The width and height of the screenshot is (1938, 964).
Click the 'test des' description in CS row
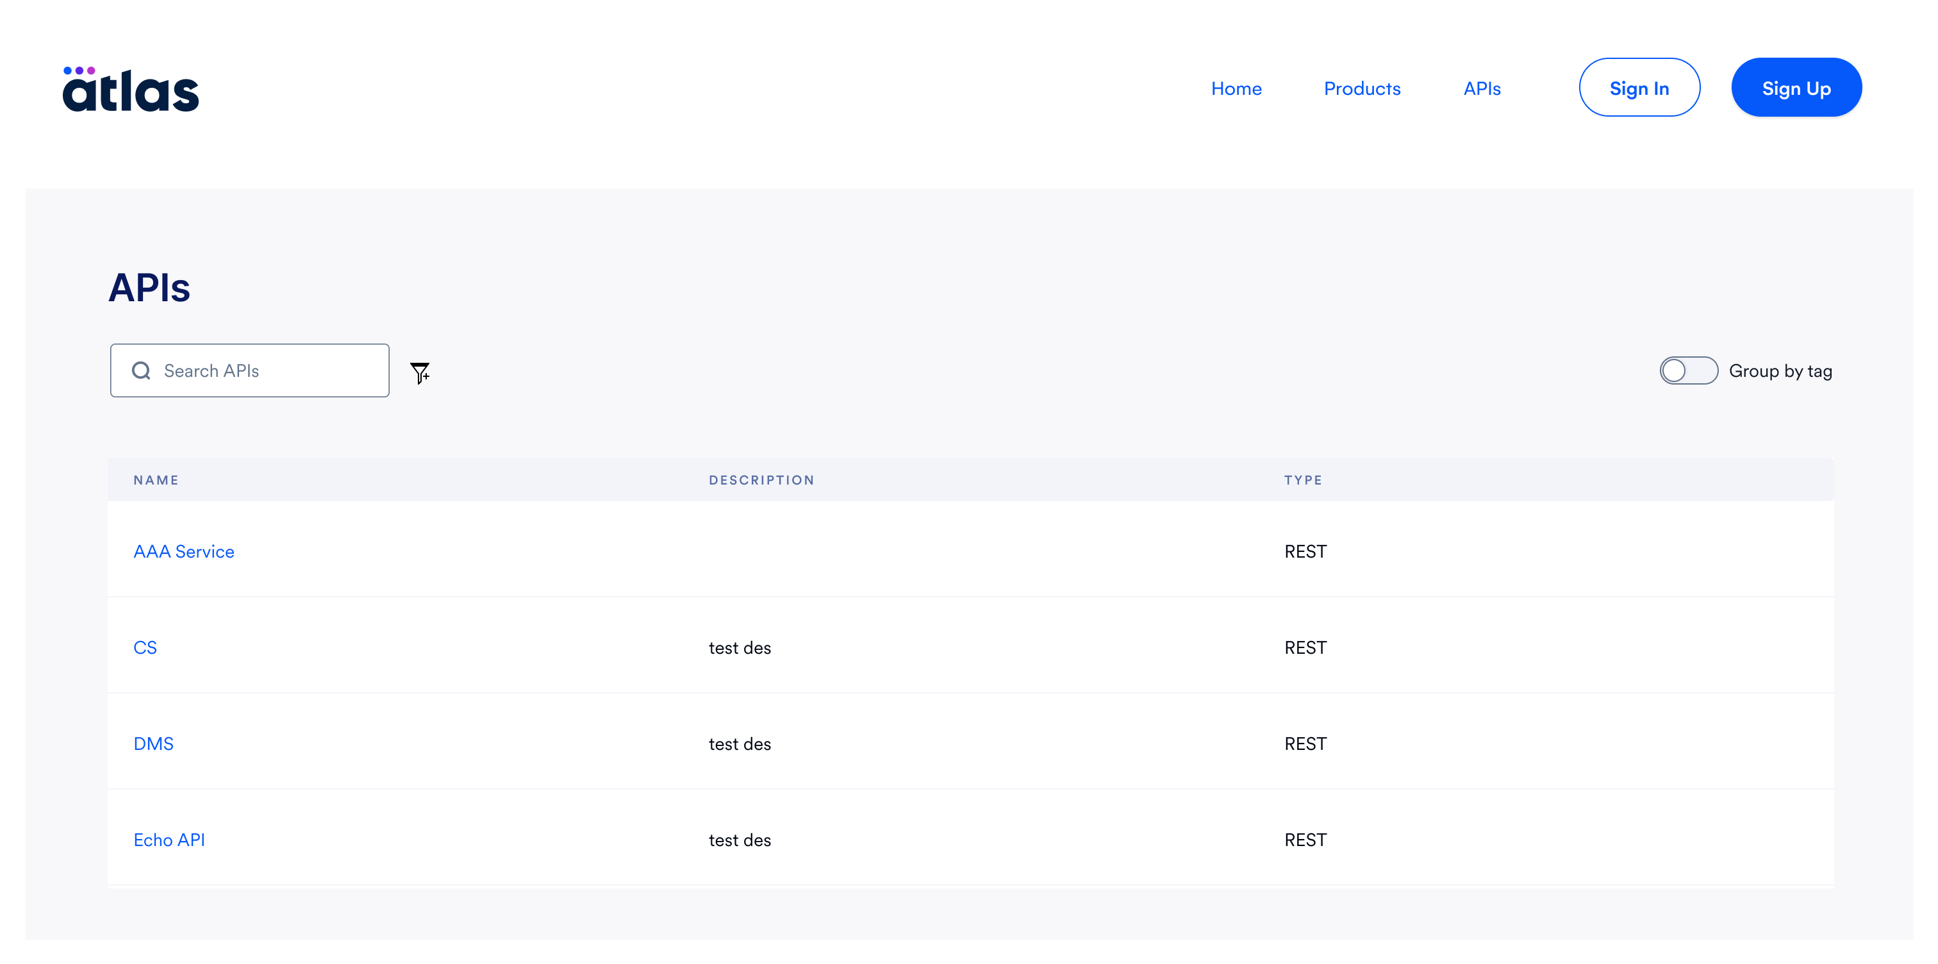click(740, 648)
